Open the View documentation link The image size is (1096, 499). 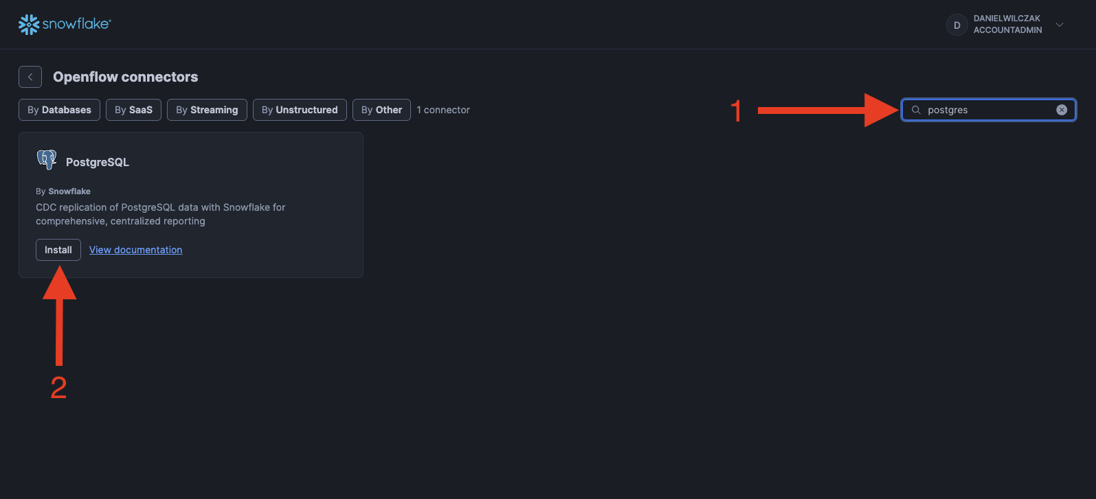click(135, 250)
